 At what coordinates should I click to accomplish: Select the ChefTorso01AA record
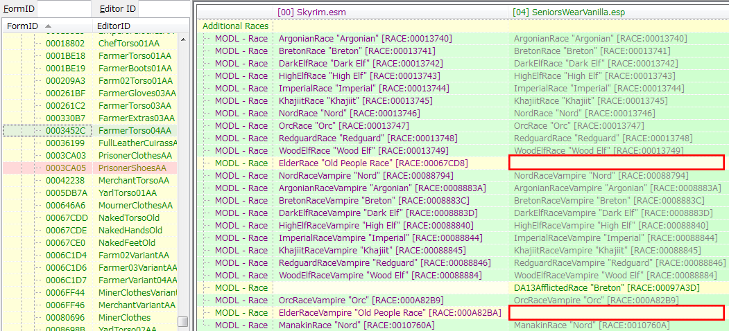click(x=128, y=43)
